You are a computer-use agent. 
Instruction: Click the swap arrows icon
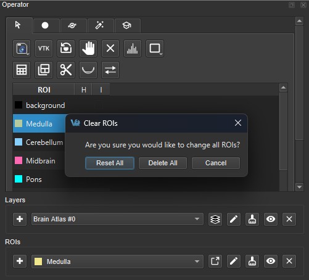pyautogui.click(x=110, y=70)
